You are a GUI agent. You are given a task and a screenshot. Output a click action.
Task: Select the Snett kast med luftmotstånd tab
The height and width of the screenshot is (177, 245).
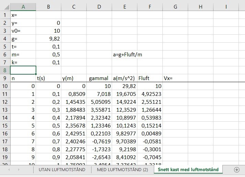point(188,170)
